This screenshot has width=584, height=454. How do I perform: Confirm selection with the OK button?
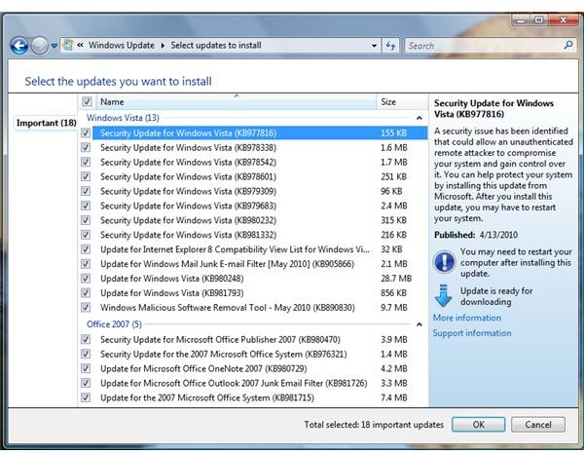pyautogui.click(x=478, y=425)
